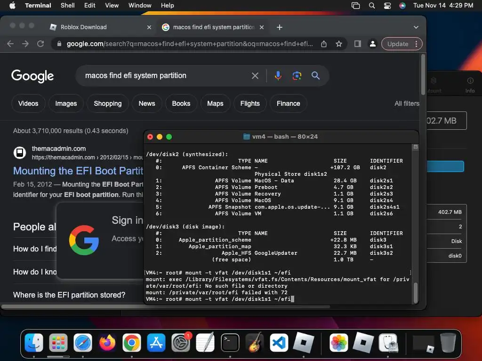
Task: Go forward in Chrome
Action: 25,44
